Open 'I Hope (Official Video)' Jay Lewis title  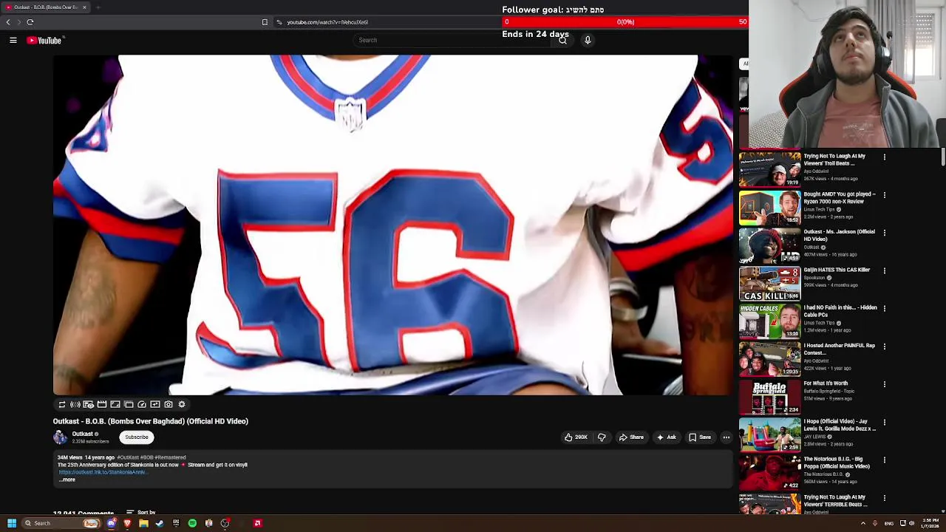[840, 425]
